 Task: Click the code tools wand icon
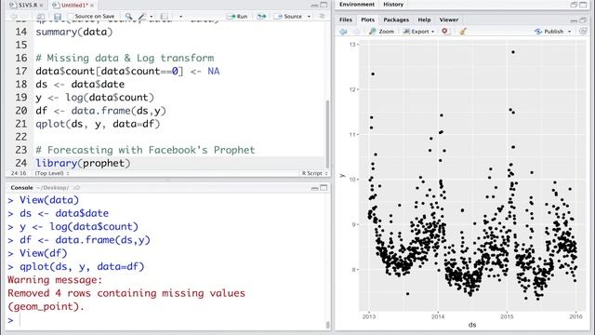[x=142, y=17]
